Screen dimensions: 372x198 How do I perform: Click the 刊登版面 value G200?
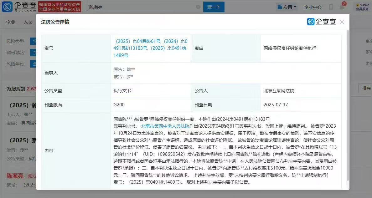[x=119, y=105]
